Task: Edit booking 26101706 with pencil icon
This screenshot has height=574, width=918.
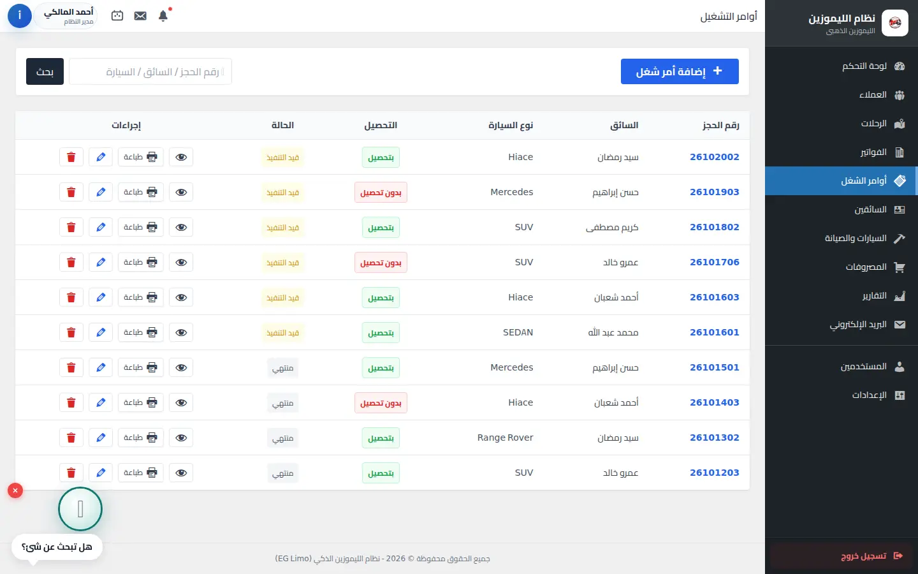Action: pos(101,262)
